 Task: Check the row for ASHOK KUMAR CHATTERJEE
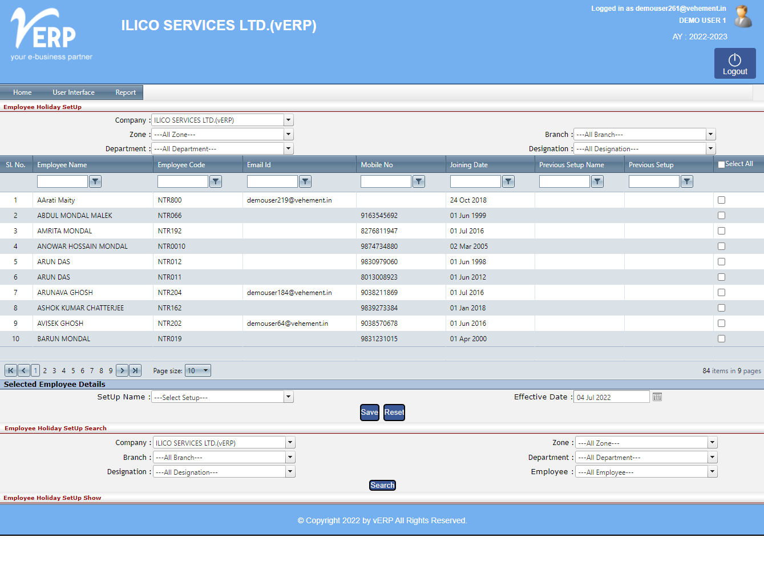coord(721,308)
